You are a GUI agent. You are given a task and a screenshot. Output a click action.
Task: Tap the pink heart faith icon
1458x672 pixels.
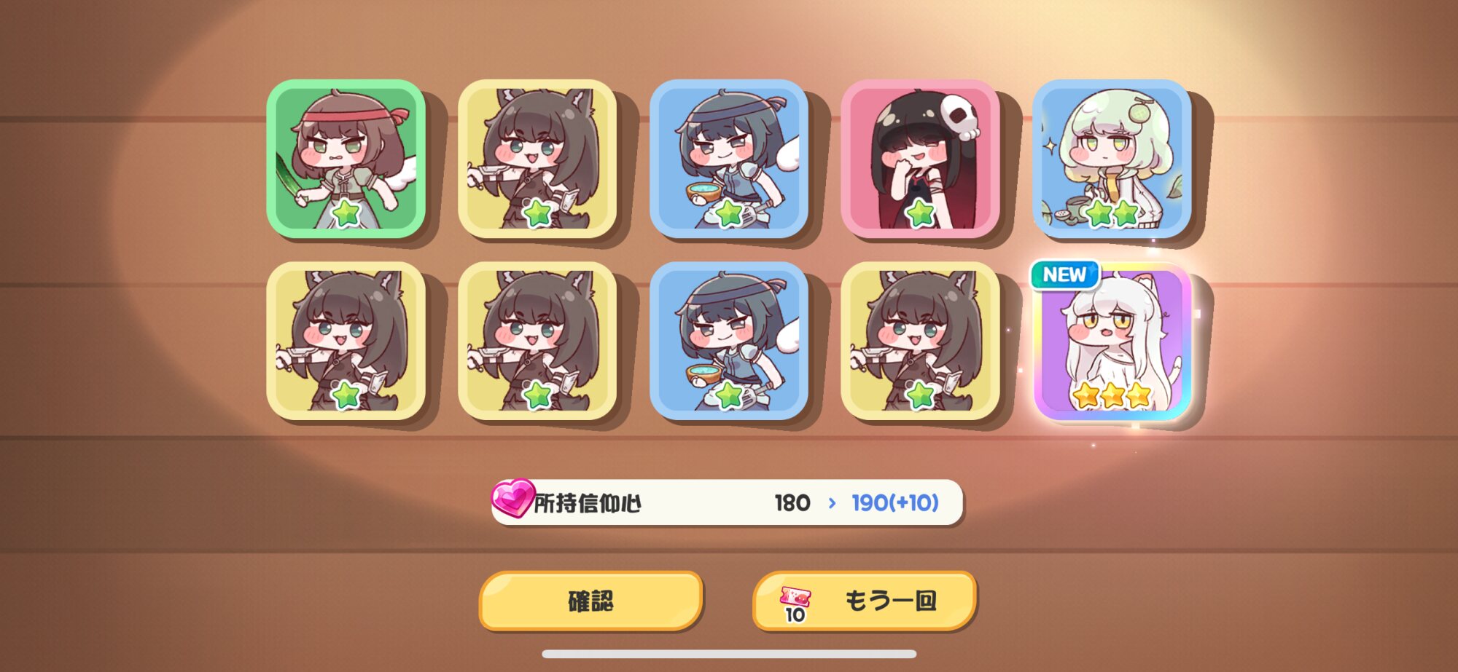tap(512, 498)
